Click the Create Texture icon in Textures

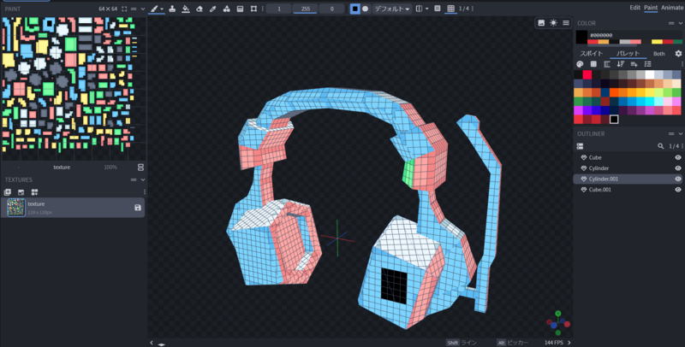pos(8,192)
